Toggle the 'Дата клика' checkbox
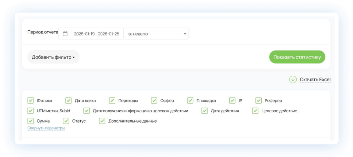This screenshot has width=353, height=157. click(69, 101)
